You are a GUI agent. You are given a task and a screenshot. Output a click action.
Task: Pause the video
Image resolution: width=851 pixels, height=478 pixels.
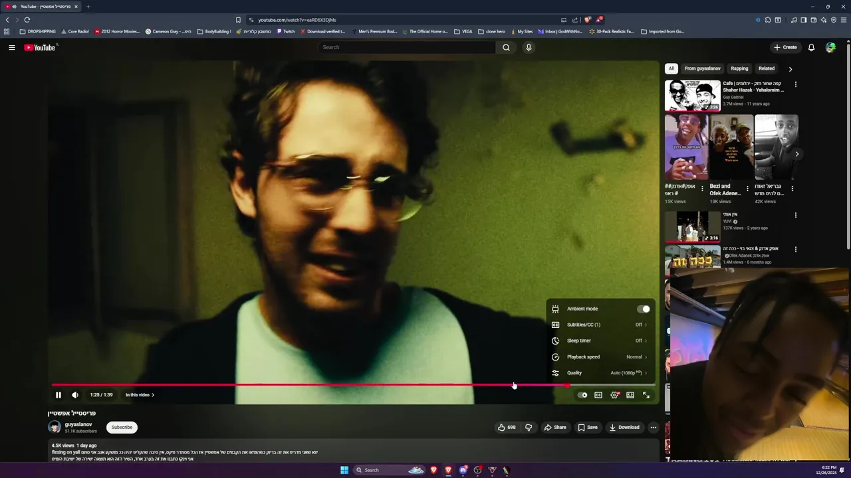[58, 395]
